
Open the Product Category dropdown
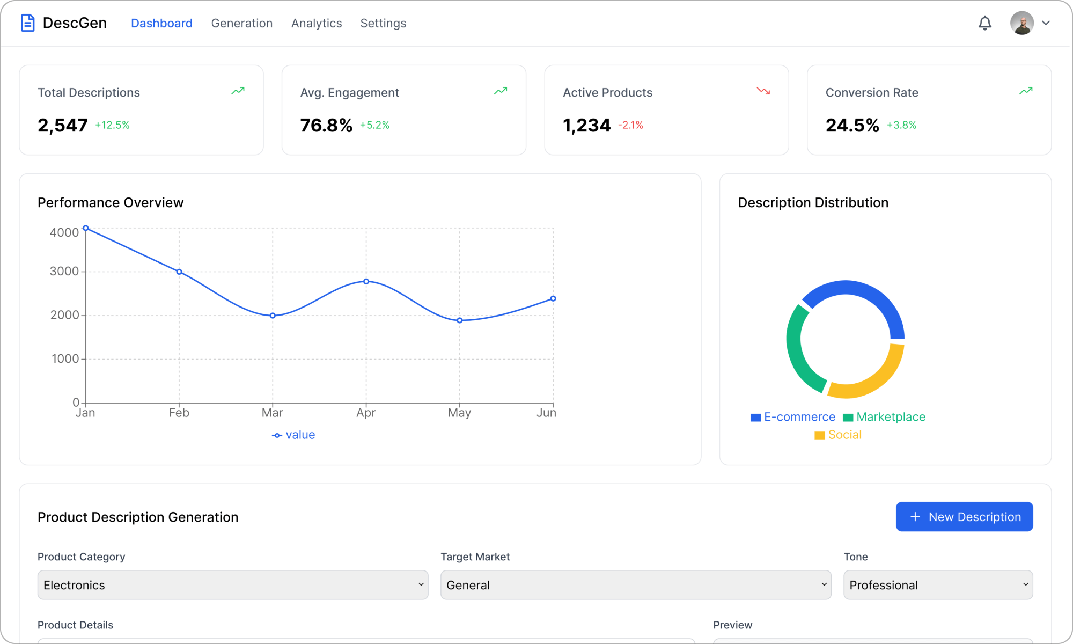[233, 585]
